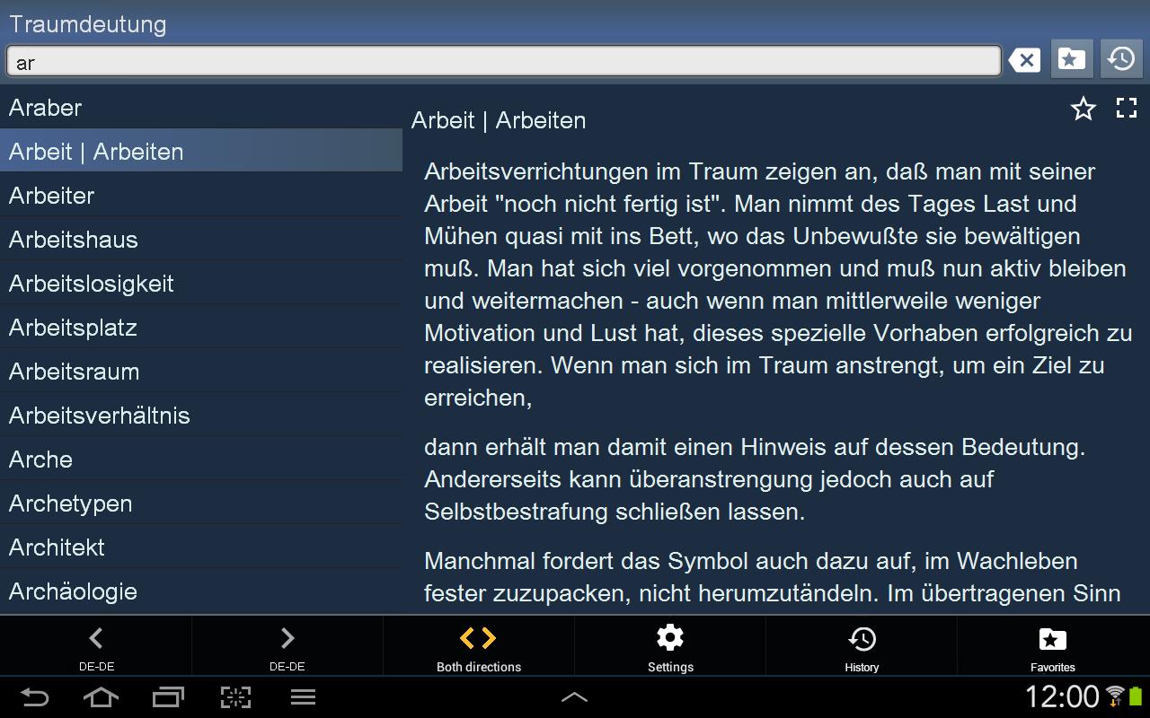
Task: Open history clock icon beside search bar
Action: pyautogui.click(x=1121, y=60)
